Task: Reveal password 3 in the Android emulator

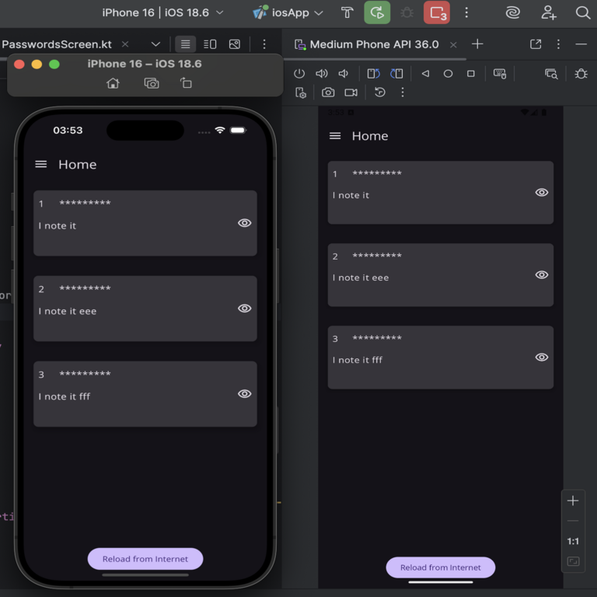Action: pyautogui.click(x=541, y=357)
